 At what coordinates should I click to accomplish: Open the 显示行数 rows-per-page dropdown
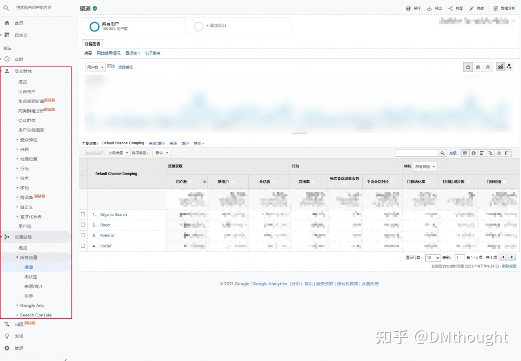coord(433,257)
